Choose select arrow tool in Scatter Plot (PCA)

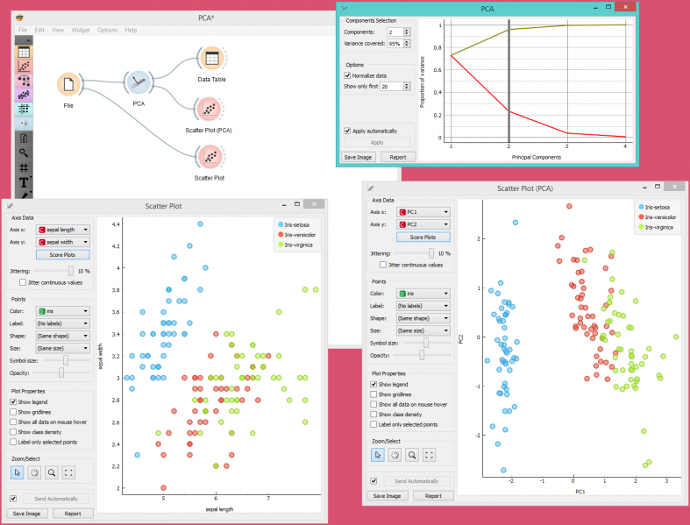tap(378, 455)
